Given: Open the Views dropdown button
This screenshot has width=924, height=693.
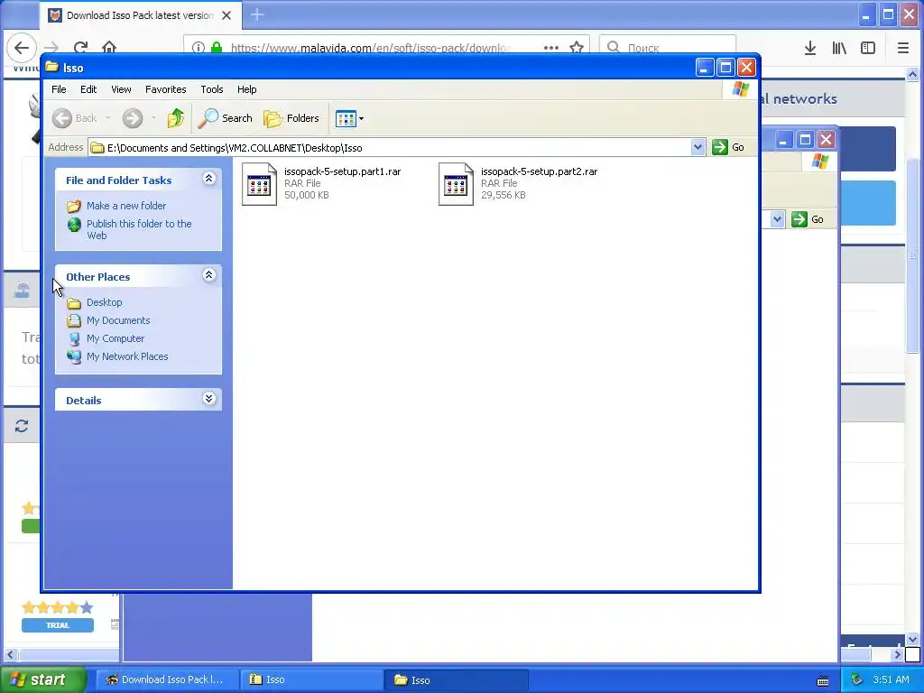Looking at the screenshot, I should coord(349,118).
